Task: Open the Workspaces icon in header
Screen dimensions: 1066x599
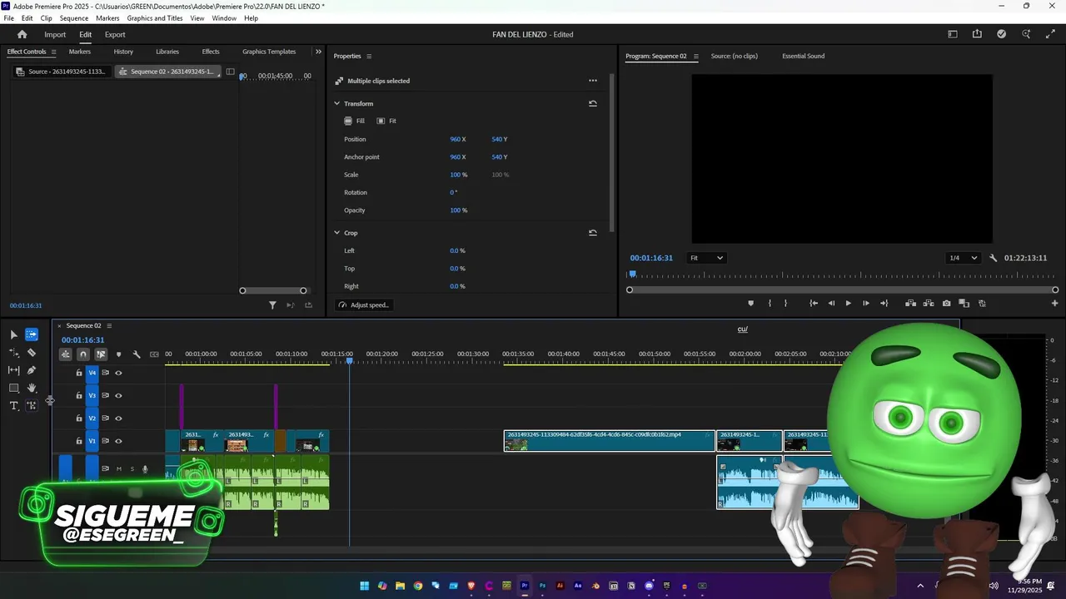Action: [x=953, y=34]
